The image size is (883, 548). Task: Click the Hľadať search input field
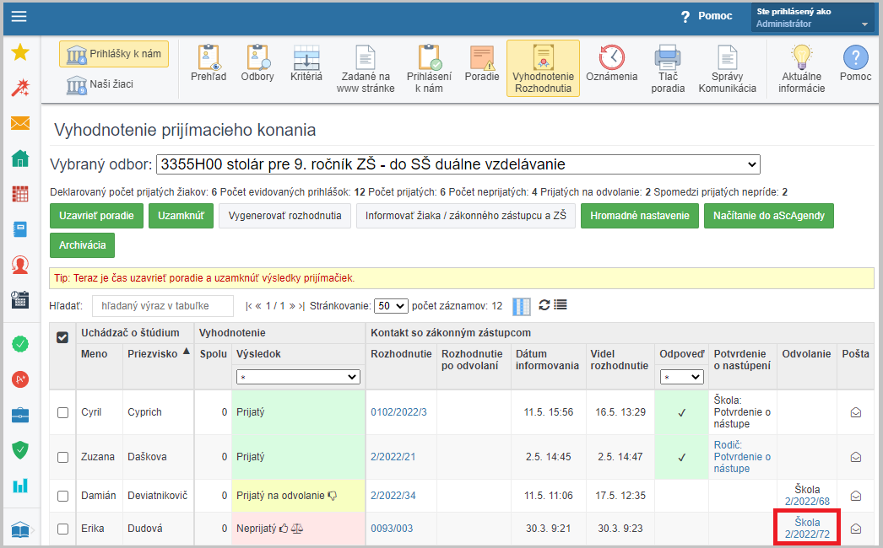[163, 306]
